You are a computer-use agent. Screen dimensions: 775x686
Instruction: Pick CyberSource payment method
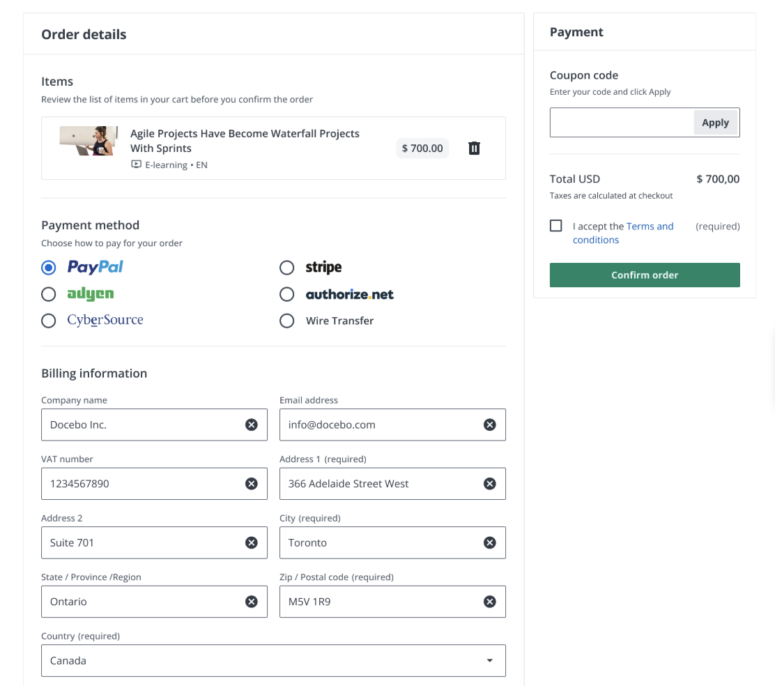(x=49, y=321)
